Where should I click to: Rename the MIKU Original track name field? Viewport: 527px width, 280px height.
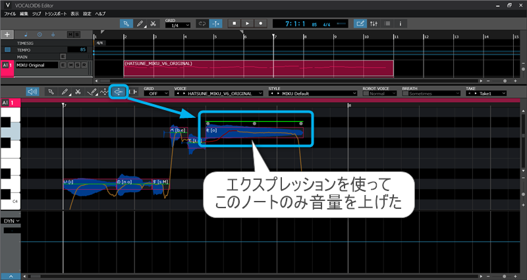(x=37, y=65)
